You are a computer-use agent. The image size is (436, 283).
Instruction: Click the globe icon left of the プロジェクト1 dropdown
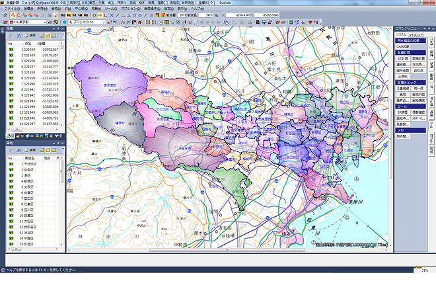tap(65, 22)
